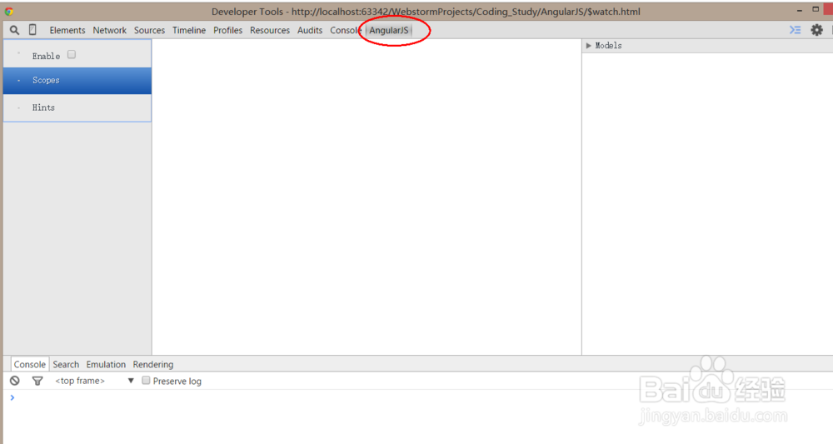Screen dimensions: 833x444
Task: Switch to the Elements tab
Action: point(67,30)
